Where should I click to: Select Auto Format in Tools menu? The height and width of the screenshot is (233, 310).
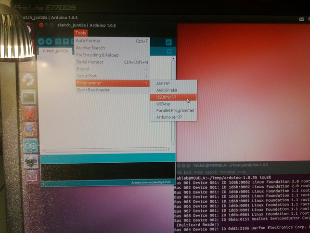pos(112,41)
